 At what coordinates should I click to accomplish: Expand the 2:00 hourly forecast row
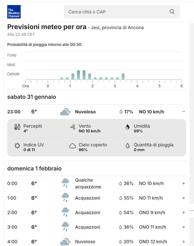click(x=183, y=213)
